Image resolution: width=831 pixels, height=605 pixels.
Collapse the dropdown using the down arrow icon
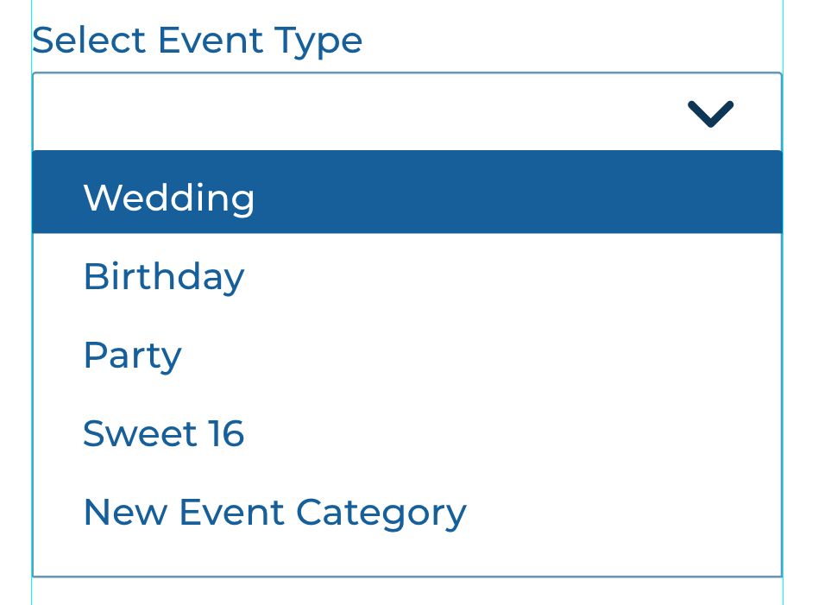pos(710,112)
